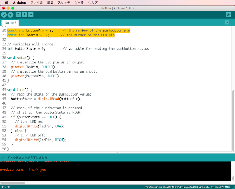Click the highlighted 'const int buttonPin = 8;' line
This screenshot has height=189, width=235.
(68, 31)
